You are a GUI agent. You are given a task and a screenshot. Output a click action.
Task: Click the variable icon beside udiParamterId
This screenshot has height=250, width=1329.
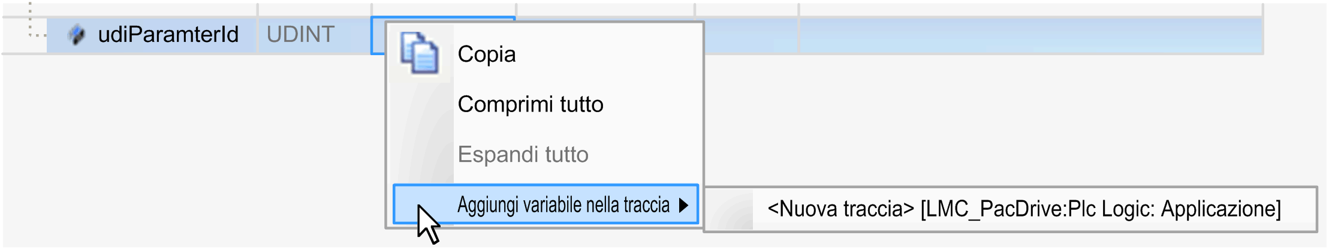(x=77, y=35)
